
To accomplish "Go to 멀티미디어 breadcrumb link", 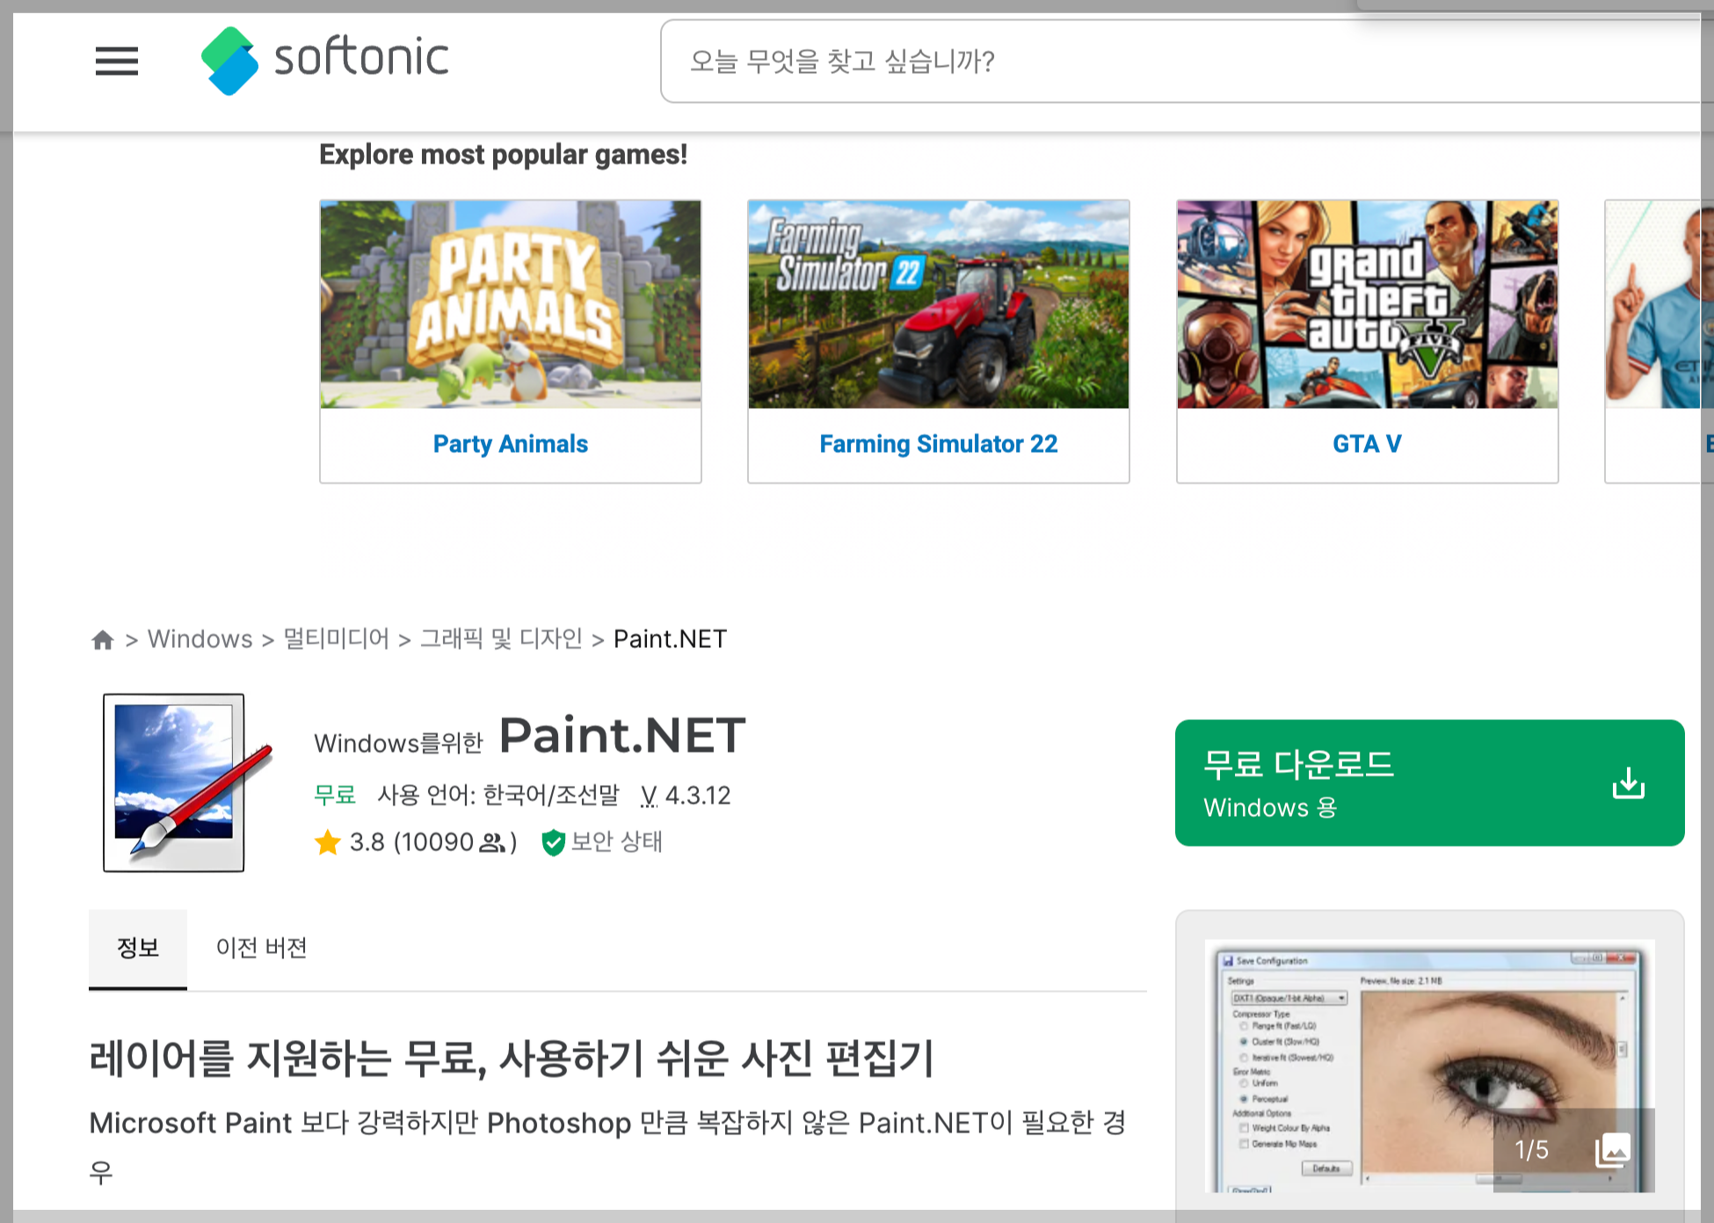I will click(337, 639).
